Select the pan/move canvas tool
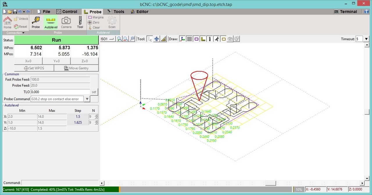 (156, 39)
